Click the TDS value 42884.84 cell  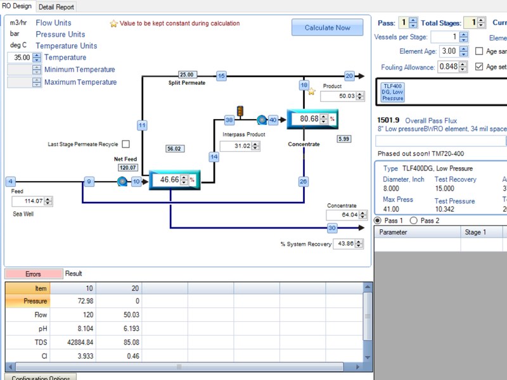(73, 342)
